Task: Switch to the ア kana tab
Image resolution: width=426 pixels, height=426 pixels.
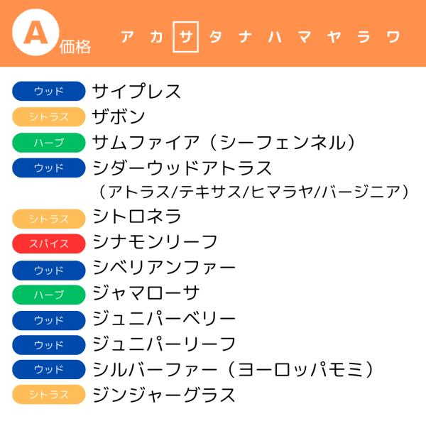Action: tap(127, 37)
